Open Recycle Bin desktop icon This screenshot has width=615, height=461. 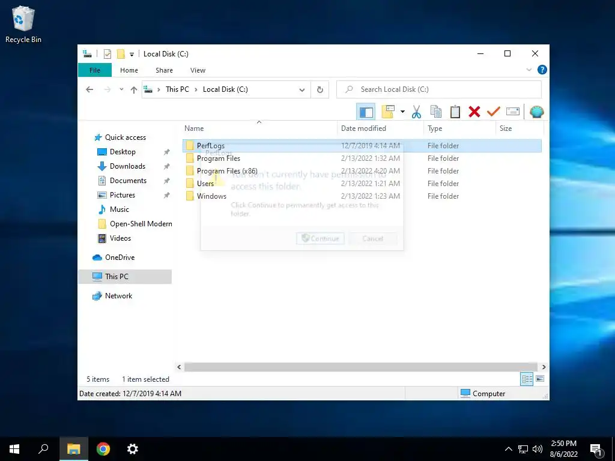(23, 24)
